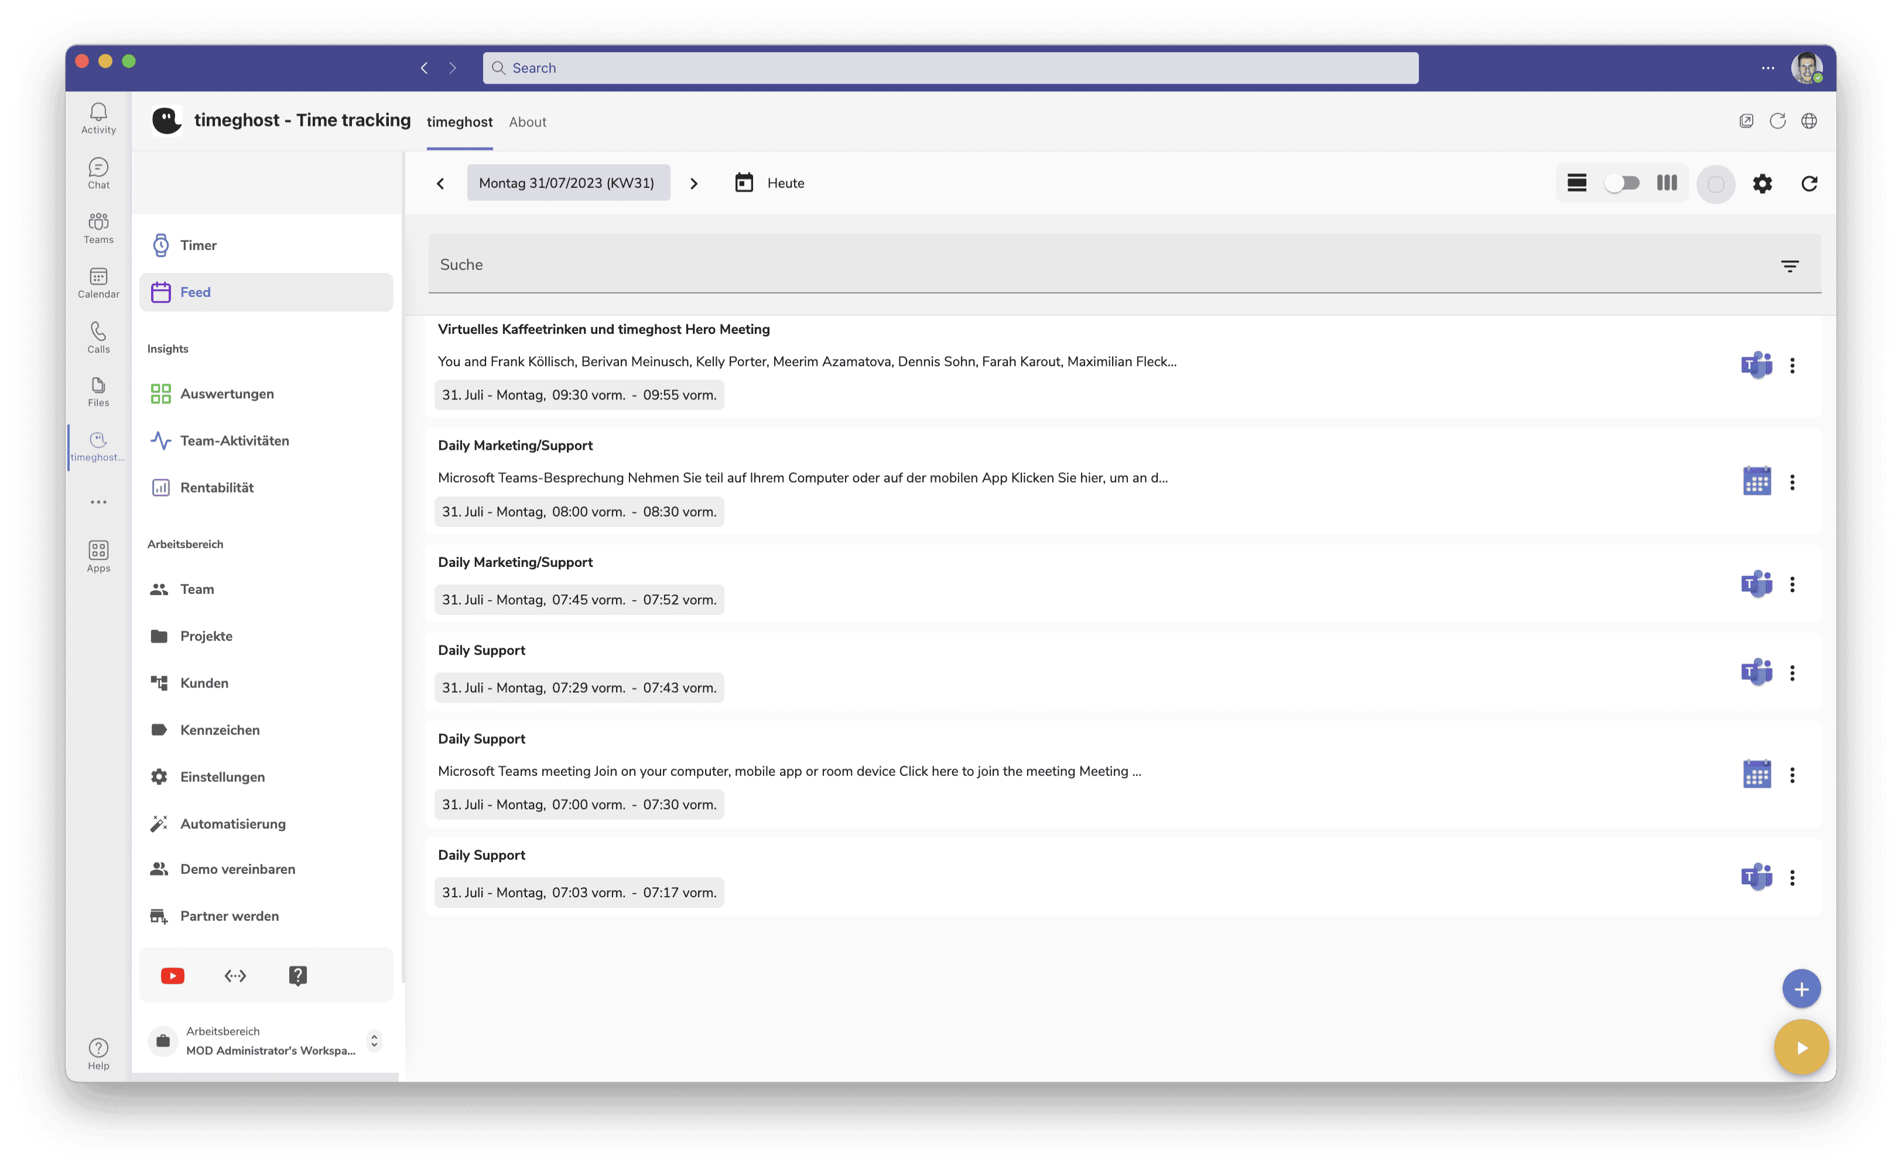This screenshot has height=1169, width=1902.
Task: Open Teams section in the sidebar
Action: tap(98, 228)
